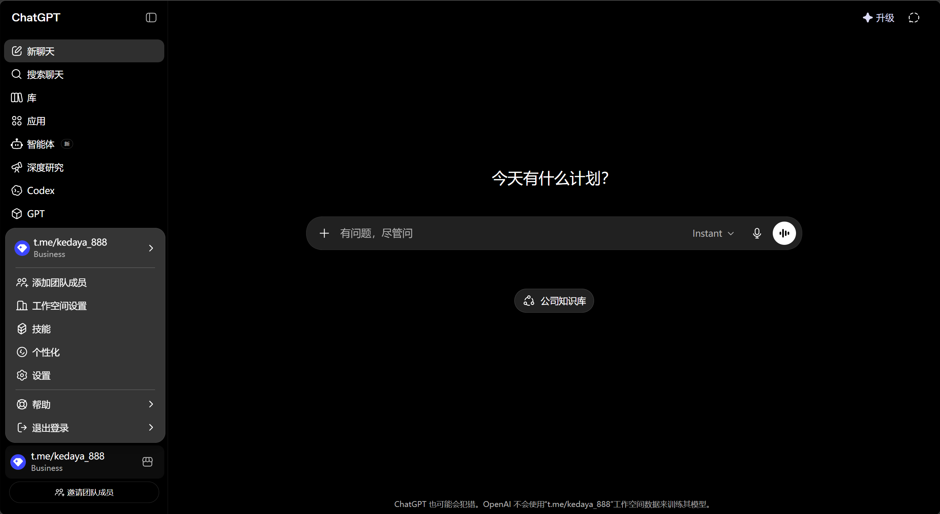The image size is (940, 514).
Task: Start a new chat (新聊天)
Action: tap(84, 51)
